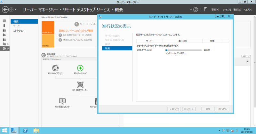Click the RD Web アクセス globe icon

point(55,68)
